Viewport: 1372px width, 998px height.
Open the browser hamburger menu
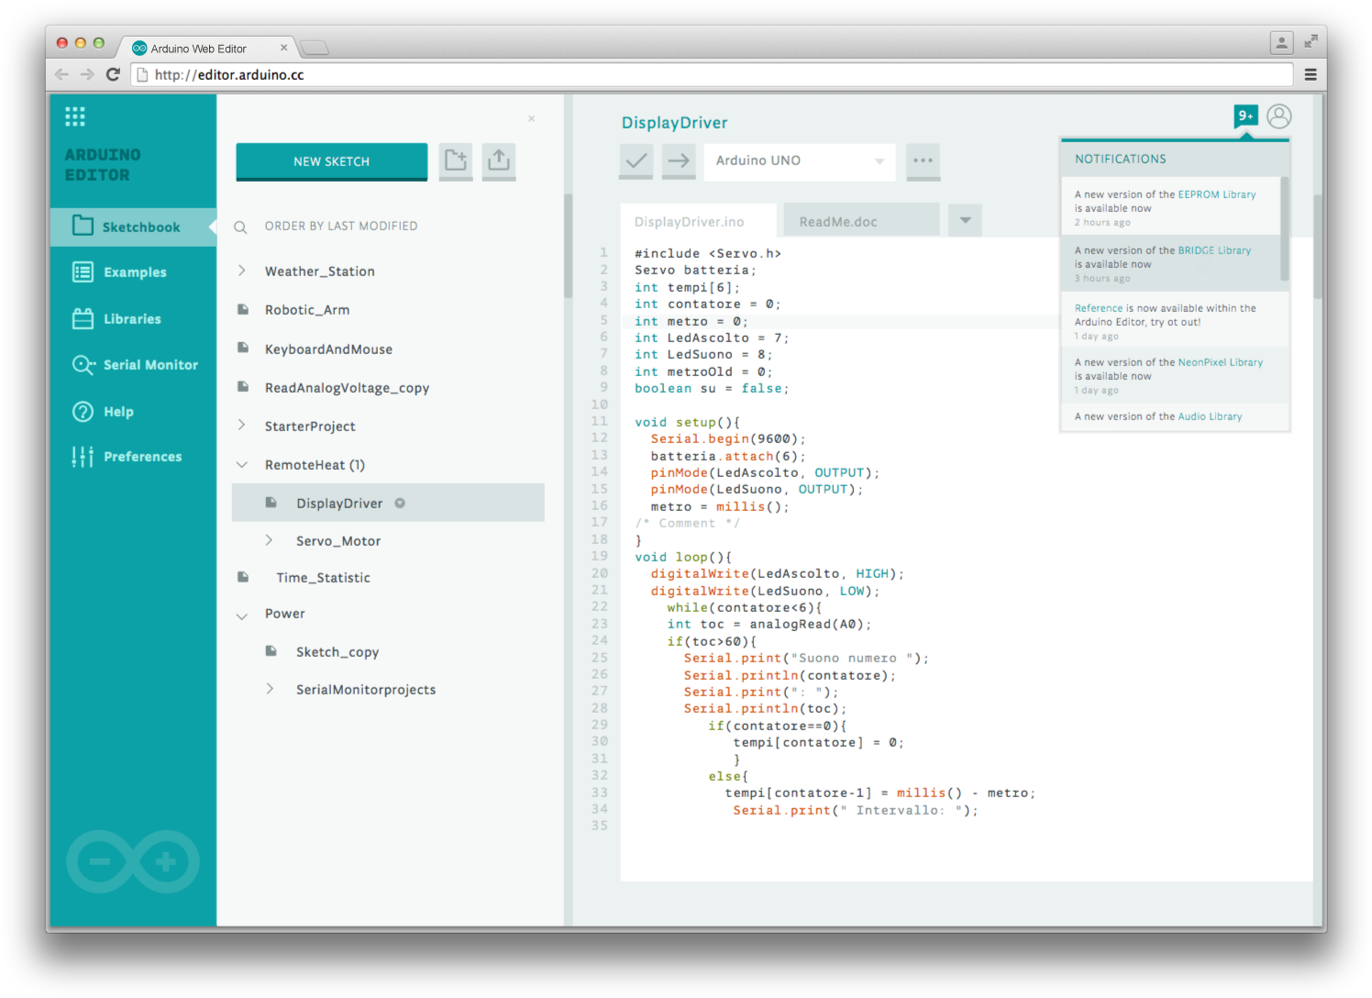coord(1311,74)
